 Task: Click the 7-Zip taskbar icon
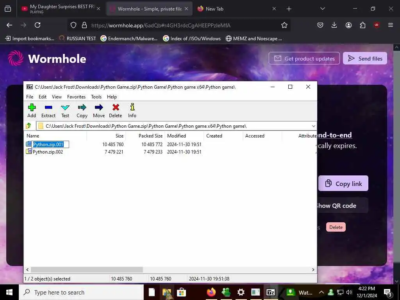[x=270, y=292]
